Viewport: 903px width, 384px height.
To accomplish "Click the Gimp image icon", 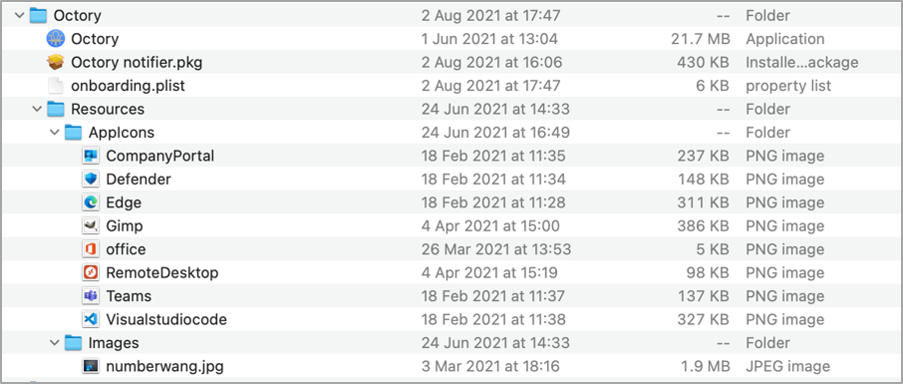I will [91, 226].
